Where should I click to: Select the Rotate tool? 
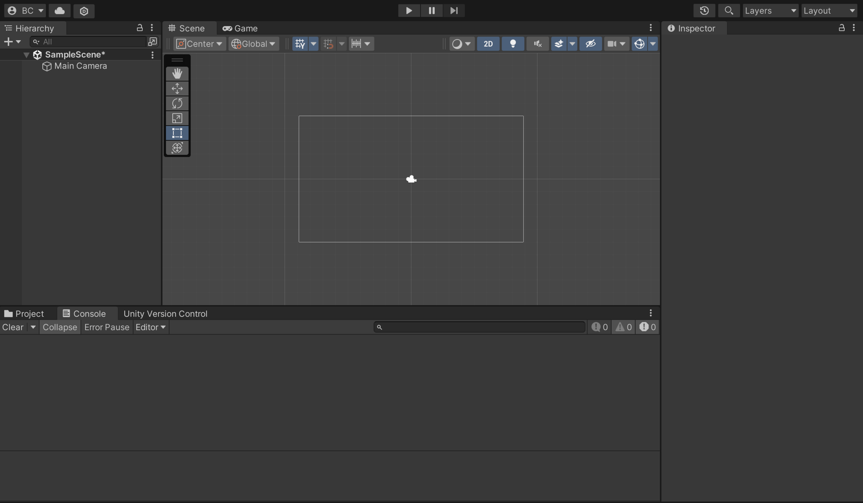point(177,103)
